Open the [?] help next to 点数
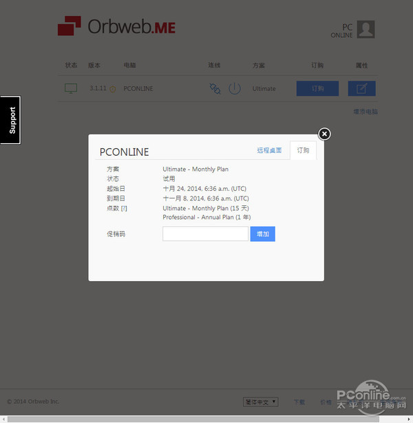The width and height of the screenshot is (413, 423). tap(124, 208)
